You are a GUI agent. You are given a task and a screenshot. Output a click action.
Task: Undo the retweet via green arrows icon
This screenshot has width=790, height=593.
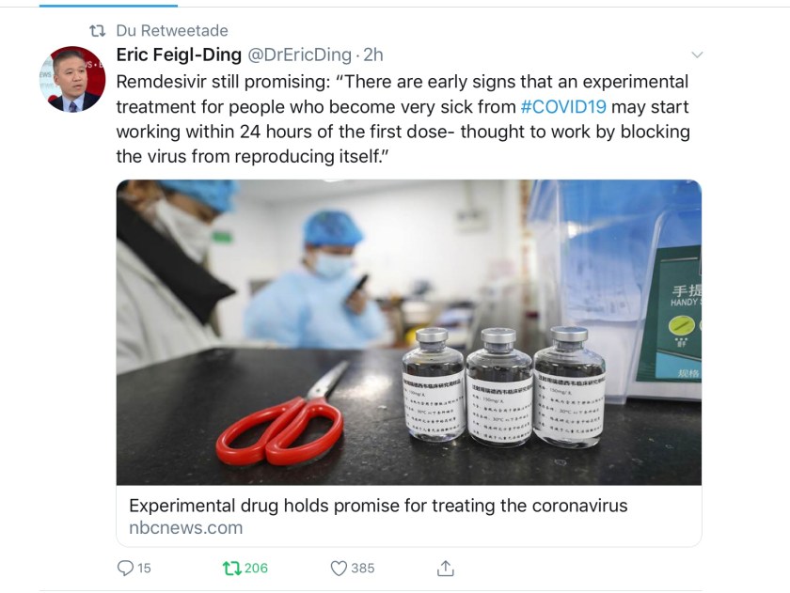point(231,569)
